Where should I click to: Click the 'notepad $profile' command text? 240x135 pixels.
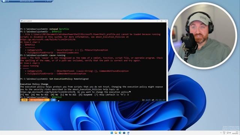[x=59, y=29]
